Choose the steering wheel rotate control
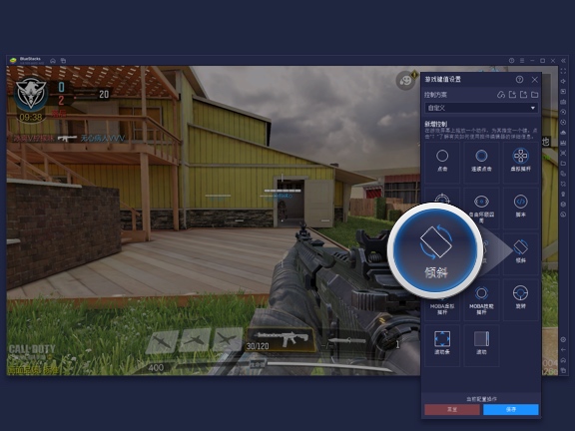Image resolution: width=575 pixels, height=431 pixels. (520, 299)
